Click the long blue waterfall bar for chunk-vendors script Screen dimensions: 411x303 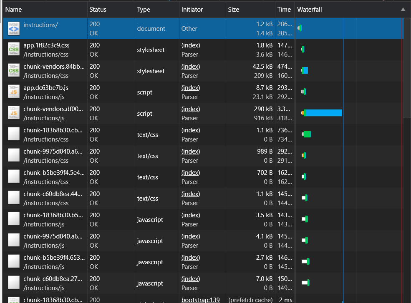[323, 113]
